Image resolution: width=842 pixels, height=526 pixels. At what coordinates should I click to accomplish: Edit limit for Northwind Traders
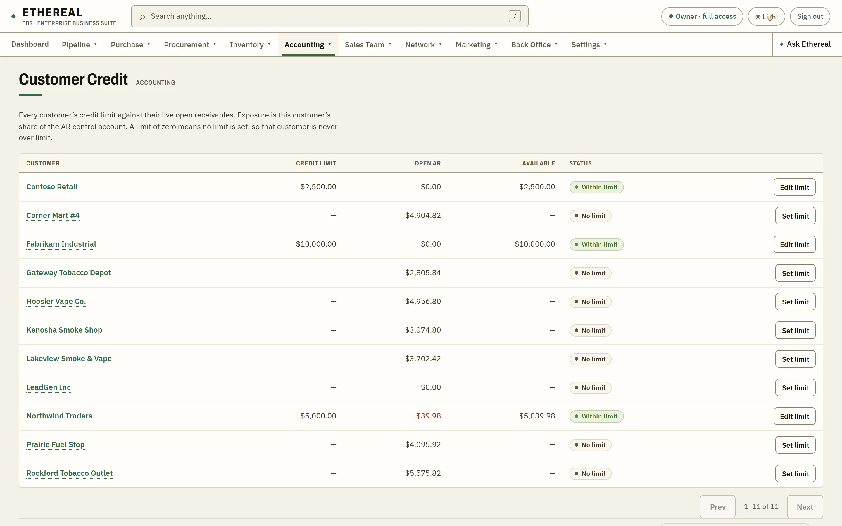click(794, 416)
